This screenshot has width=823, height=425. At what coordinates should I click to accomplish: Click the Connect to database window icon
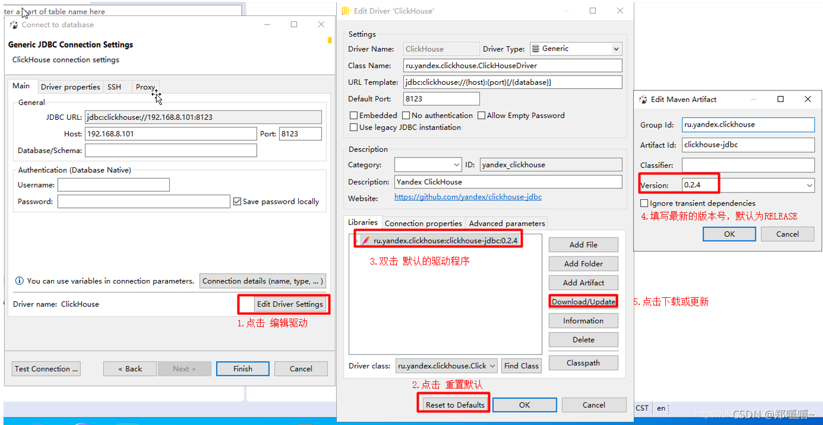pyautogui.click(x=14, y=25)
